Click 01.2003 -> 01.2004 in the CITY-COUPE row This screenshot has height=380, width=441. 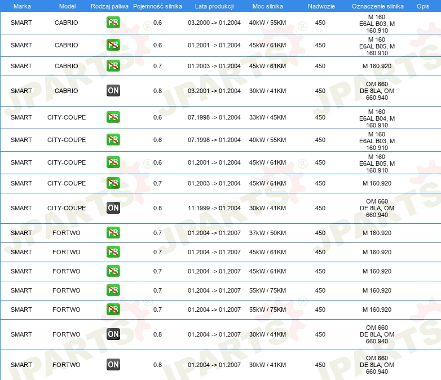tap(214, 183)
